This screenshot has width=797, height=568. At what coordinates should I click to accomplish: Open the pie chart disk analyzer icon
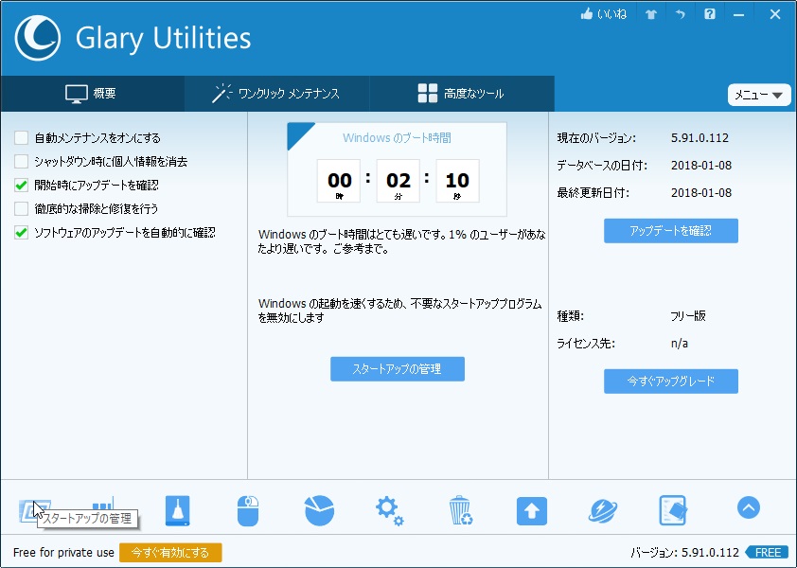pyautogui.click(x=319, y=508)
